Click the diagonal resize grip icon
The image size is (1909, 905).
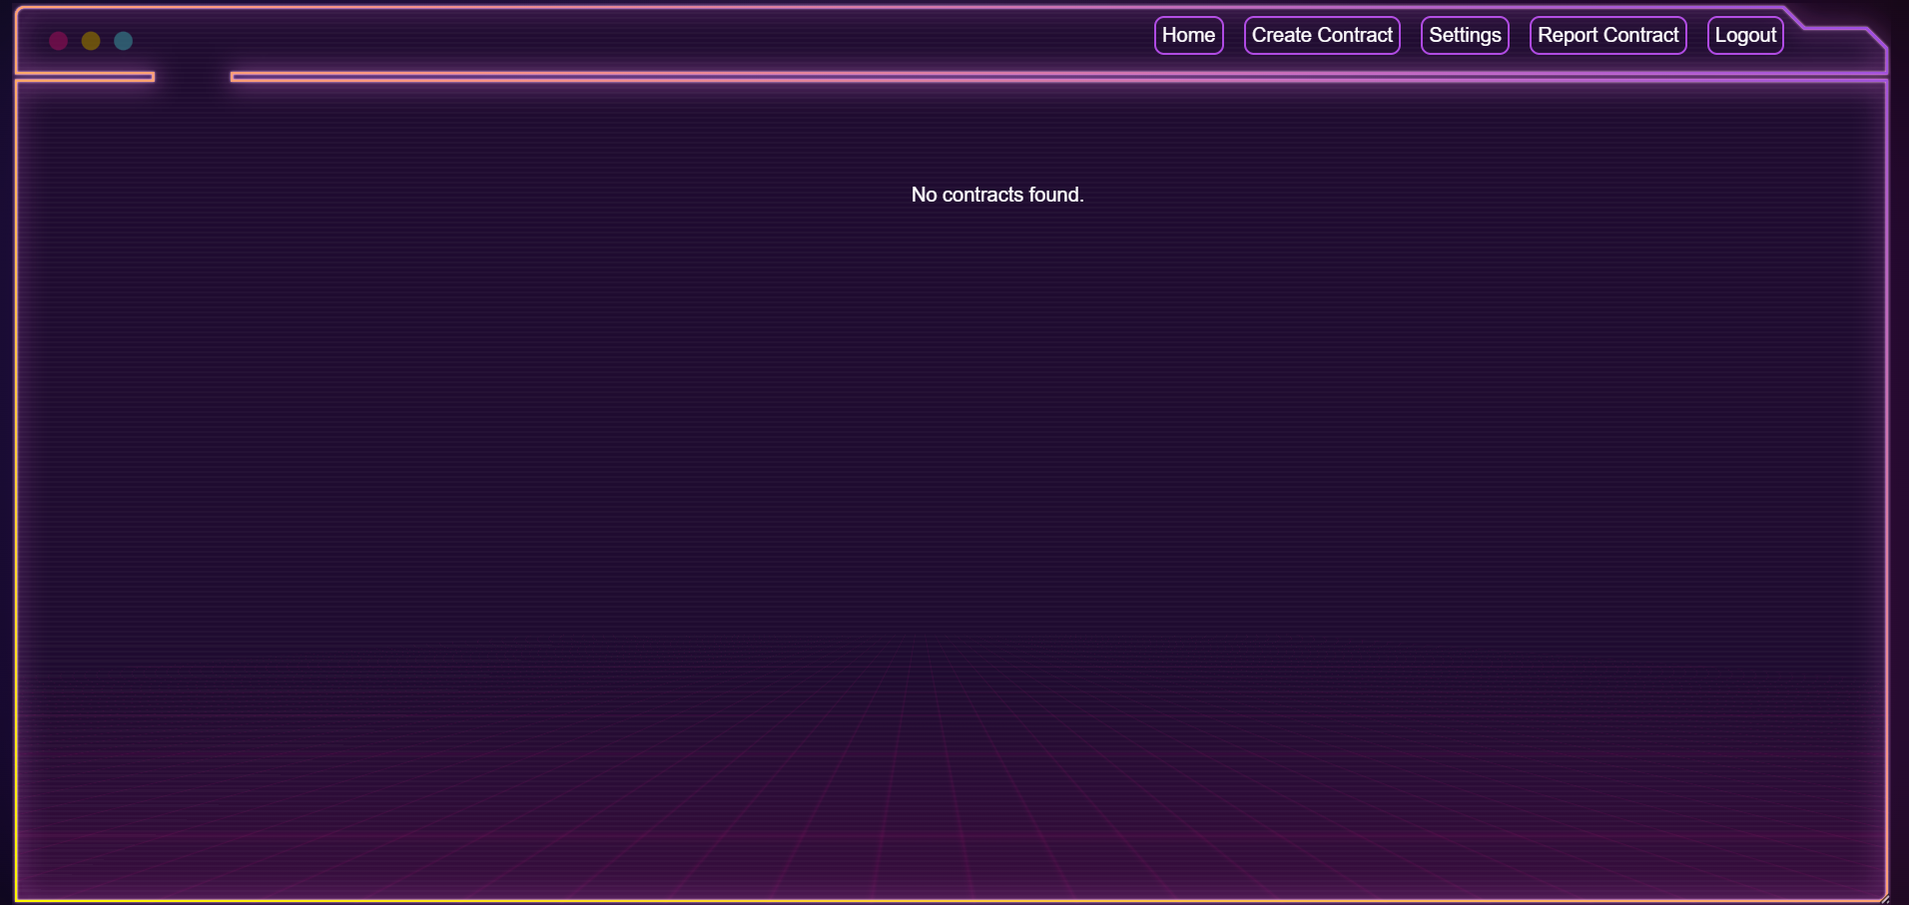click(1883, 899)
